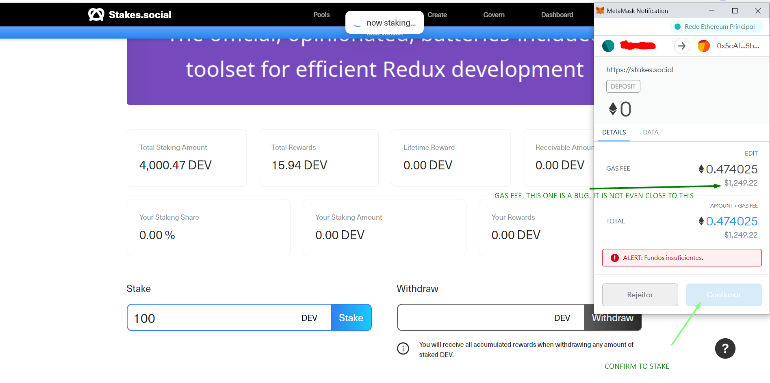Click the Withdraw button
Image resolution: width=770 pixels, height=383 pixels.
[612, 318]
